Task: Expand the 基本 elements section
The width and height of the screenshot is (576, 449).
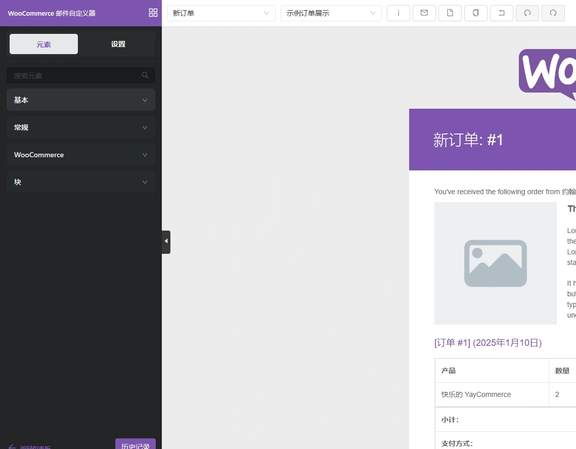Action: 81,100
